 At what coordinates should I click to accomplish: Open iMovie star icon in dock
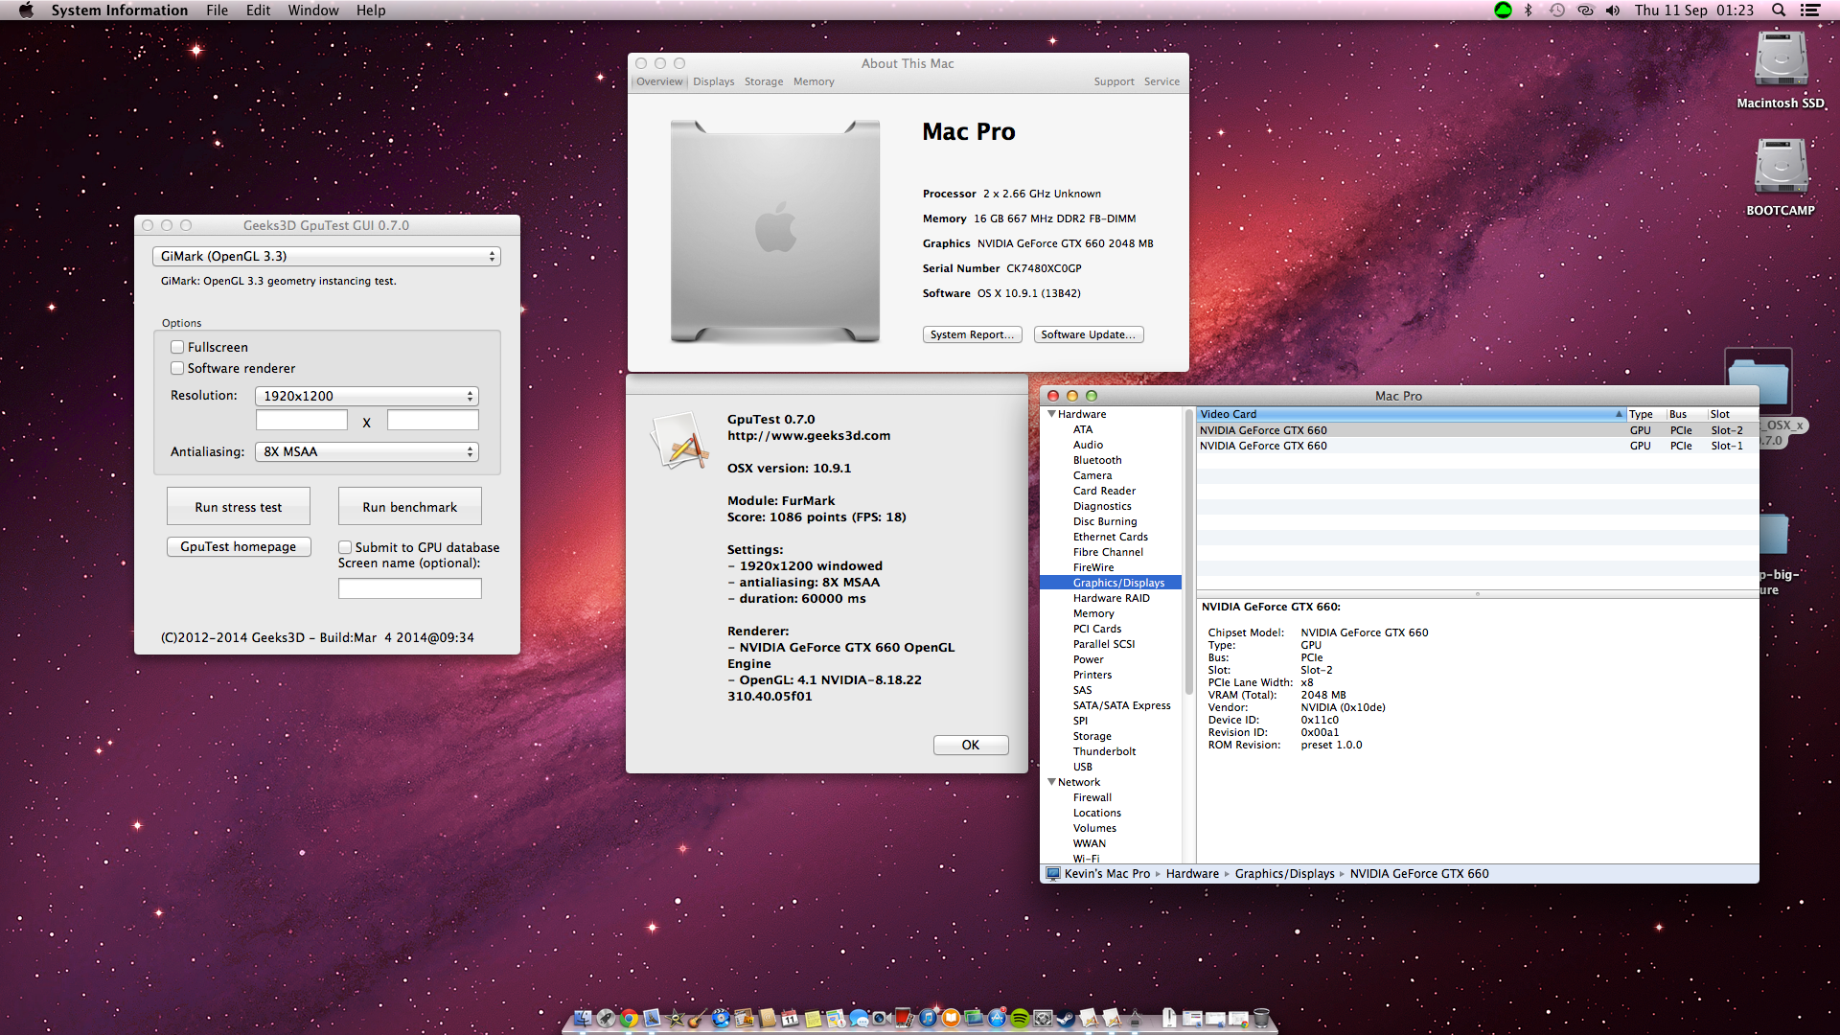pyautogui.click(x=675, y=1018)
